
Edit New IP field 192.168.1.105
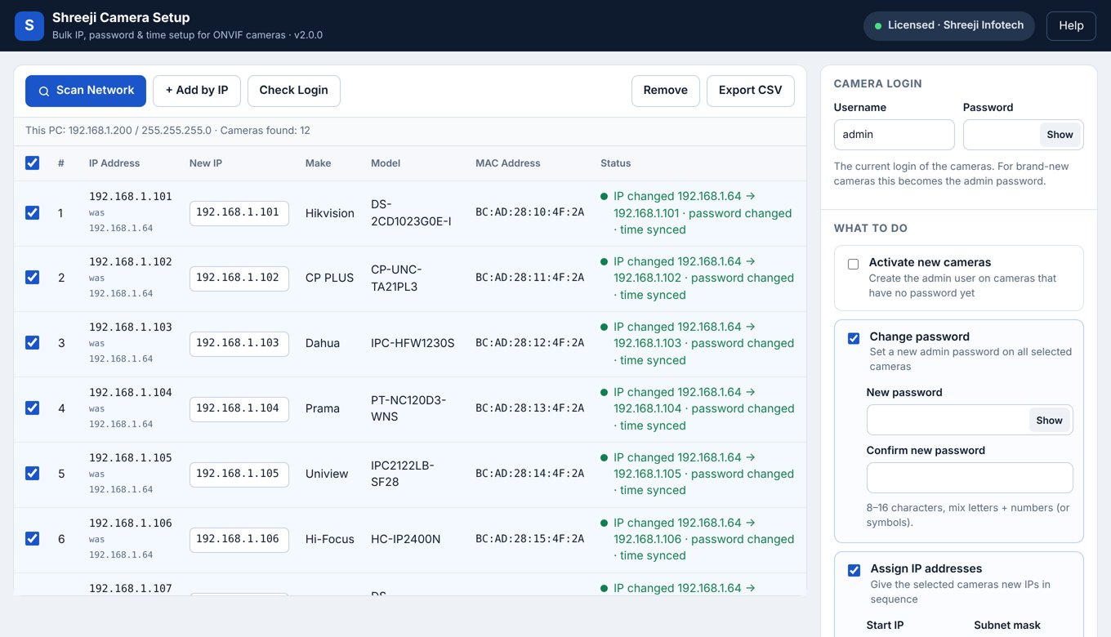[x=239, y=474]
